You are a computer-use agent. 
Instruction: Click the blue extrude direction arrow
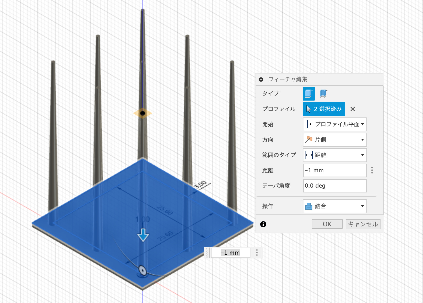pyautogui.click(x=143, y=235)
